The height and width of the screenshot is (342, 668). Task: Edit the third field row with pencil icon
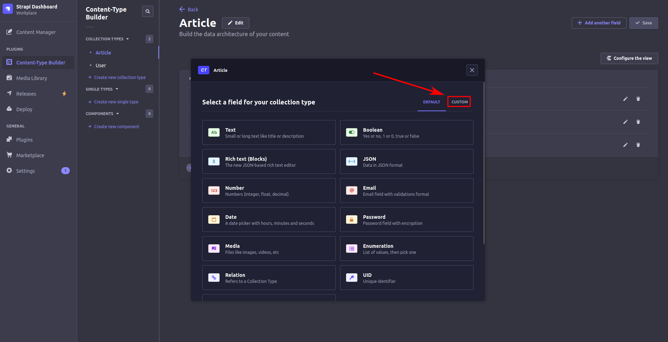(625, 145)
